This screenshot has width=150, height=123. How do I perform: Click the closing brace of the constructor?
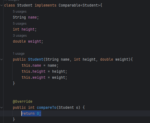coord(14,83)
